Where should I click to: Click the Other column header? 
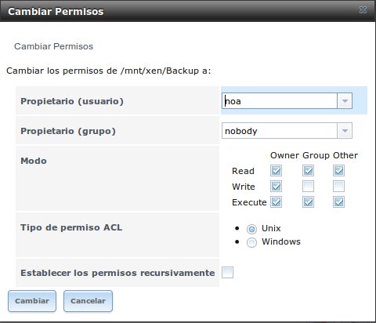coord(345,155)
